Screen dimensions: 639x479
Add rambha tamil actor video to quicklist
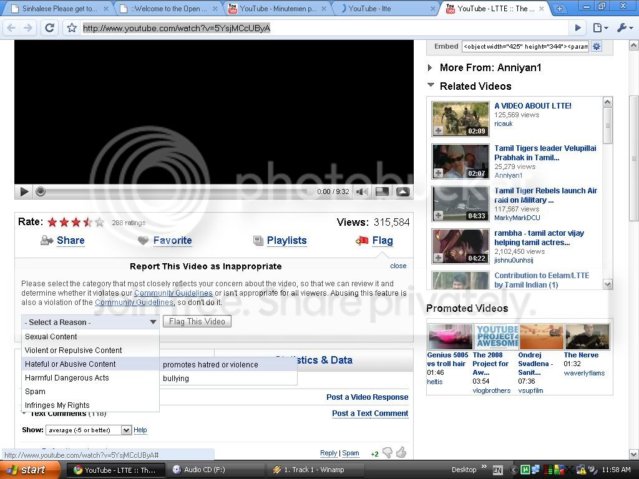tap(438, 258)
